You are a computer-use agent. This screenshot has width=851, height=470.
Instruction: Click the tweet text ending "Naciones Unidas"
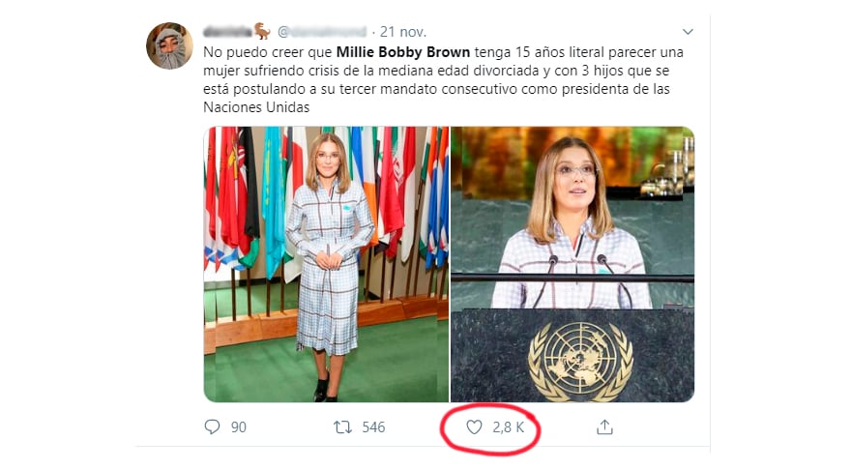tap(255, 107)
